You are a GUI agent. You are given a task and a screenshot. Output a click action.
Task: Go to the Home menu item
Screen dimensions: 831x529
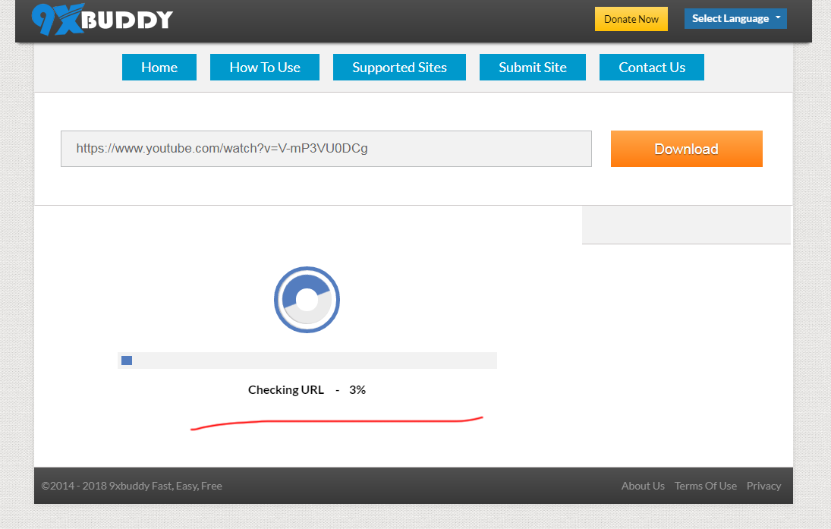pyautogui.click(x=159, y=68)
